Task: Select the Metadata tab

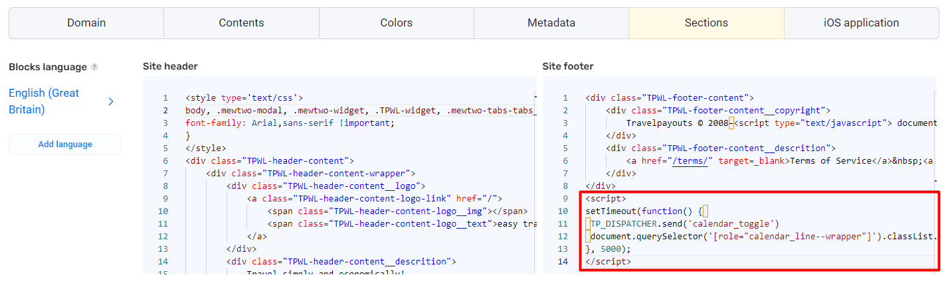Action: click(x=551, y=23)
